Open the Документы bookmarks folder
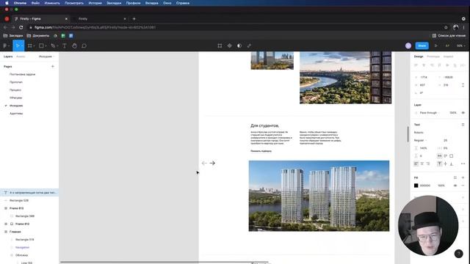470x264 pixels. (38, 36)
